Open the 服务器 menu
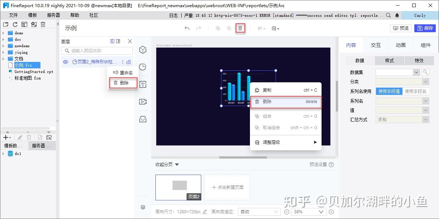 [53, 15]
